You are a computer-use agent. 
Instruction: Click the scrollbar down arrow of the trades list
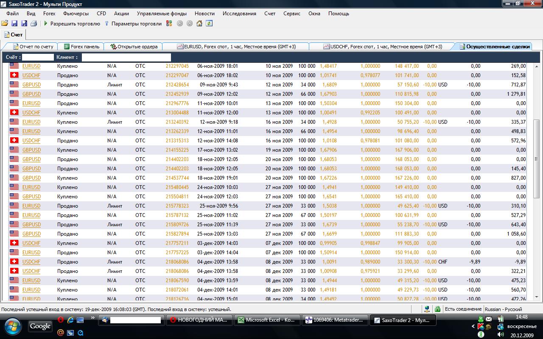(536, 297)
